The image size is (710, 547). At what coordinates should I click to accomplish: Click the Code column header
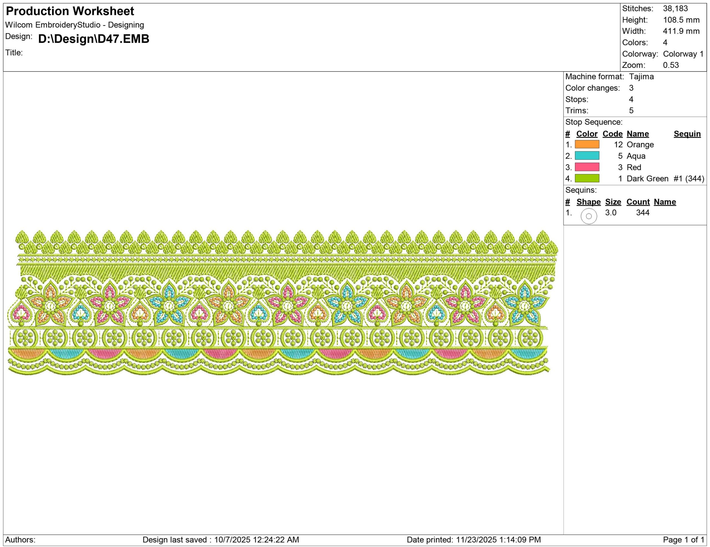pos(612,134)
